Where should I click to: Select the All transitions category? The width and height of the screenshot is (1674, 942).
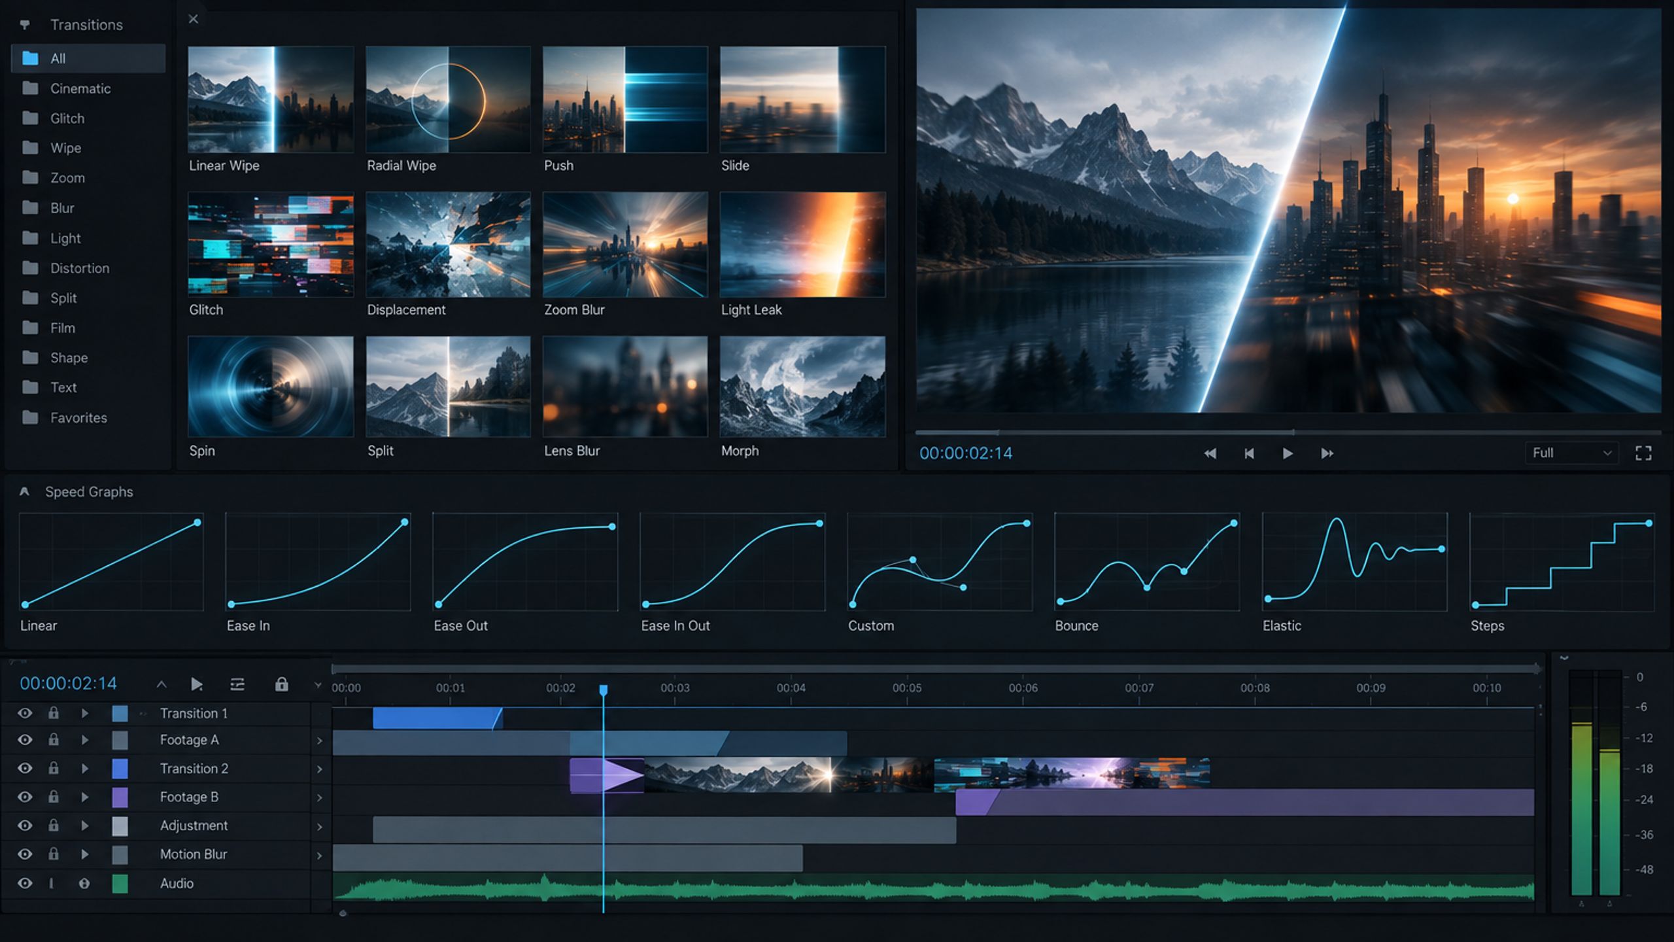(88, 58)
